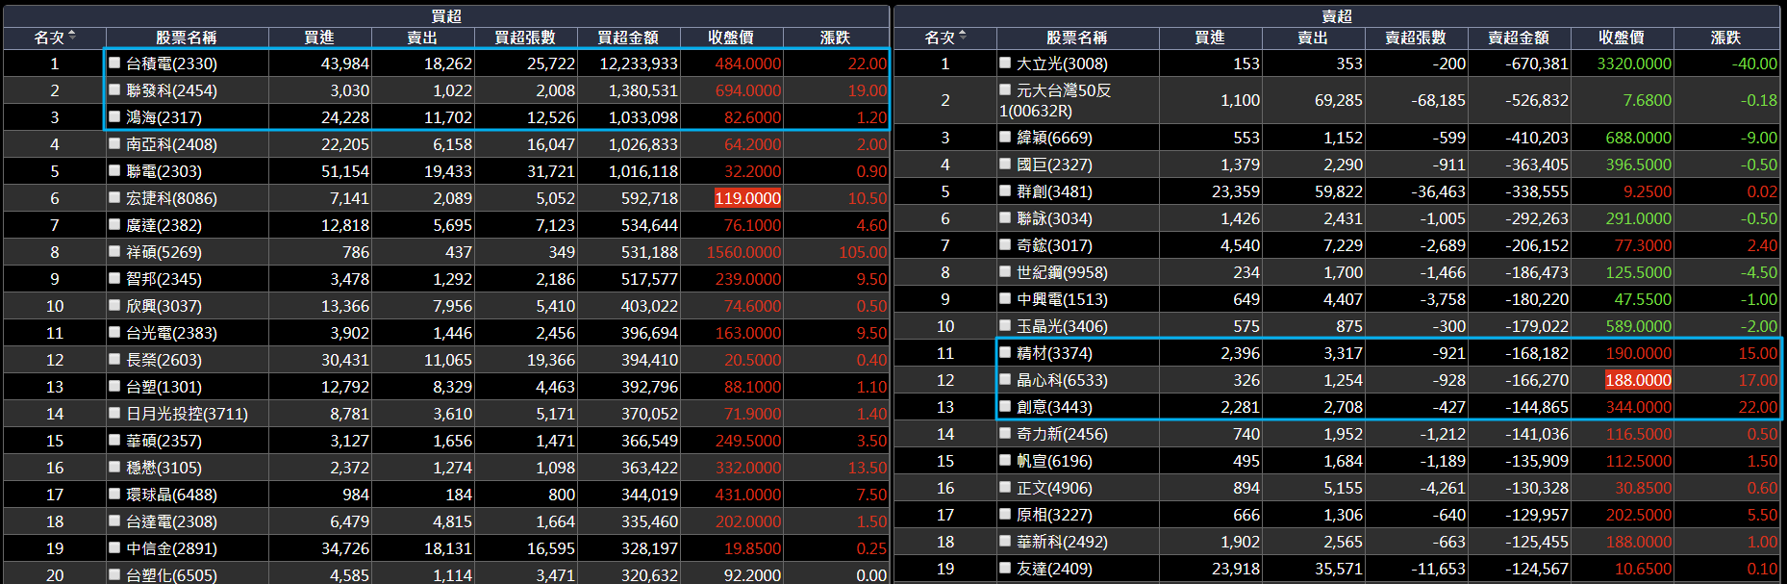Click the stock name 正文(4906)
Viewport: 1787px width, 584px height.
(x=1054, y=488)
